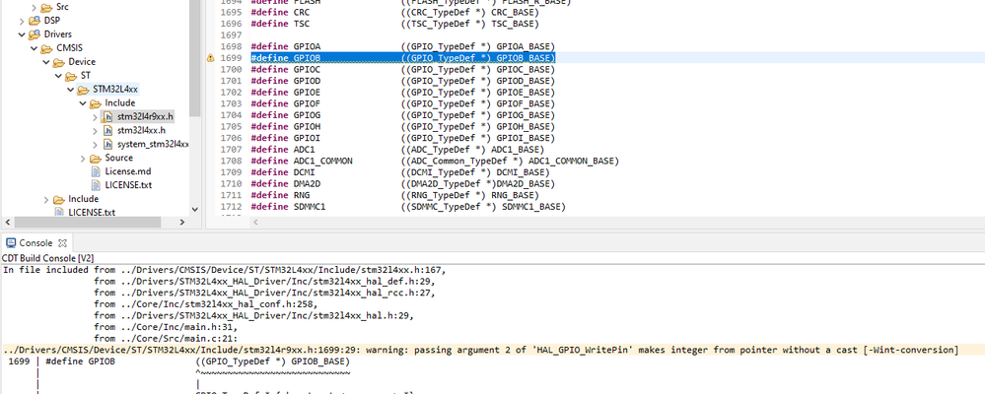This screenshot has width=985, height=394.
Task: Collapse the ST folder node
Action: click(58, 76)
